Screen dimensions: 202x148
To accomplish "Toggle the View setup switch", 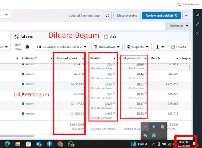I will pos(29,47).
